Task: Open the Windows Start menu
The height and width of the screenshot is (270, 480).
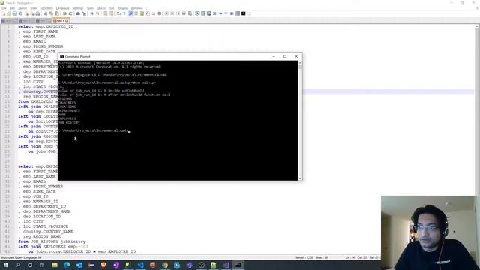Action: [x=5, y=265]
